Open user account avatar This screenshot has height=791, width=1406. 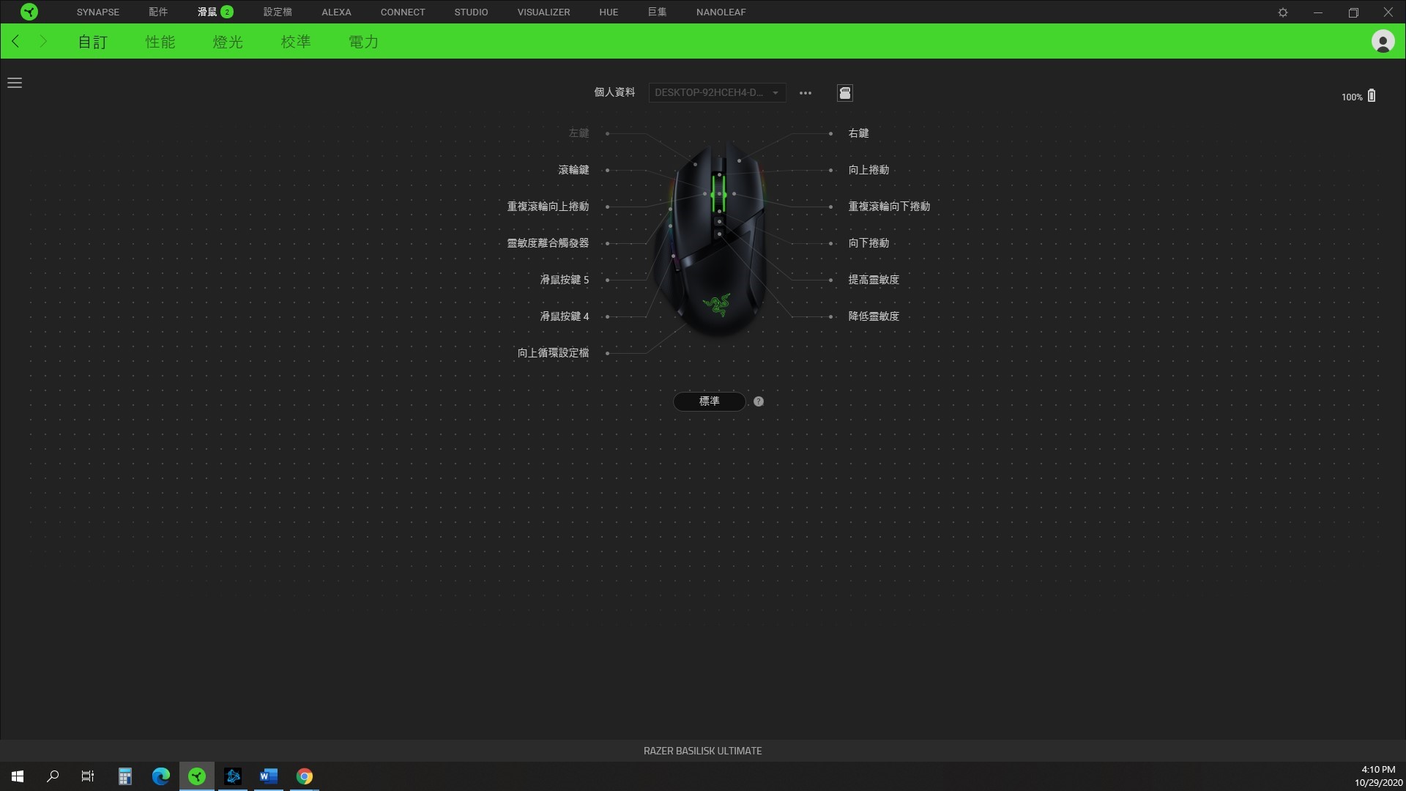click(x=1383, y=41)
